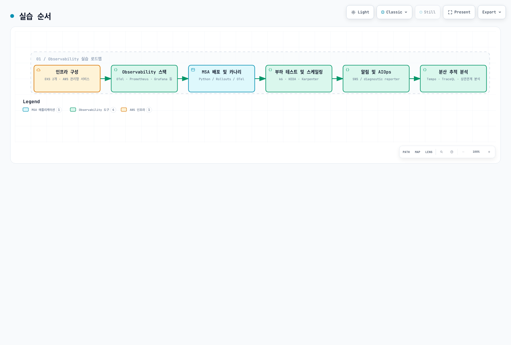
Task: Click 'EKS 2개 · AWS 관리형 서비스' subtitle
Action: point(67,79)
